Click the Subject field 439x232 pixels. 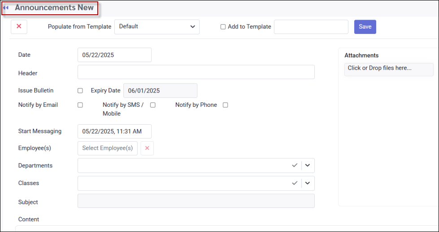[x=196, y=201]
